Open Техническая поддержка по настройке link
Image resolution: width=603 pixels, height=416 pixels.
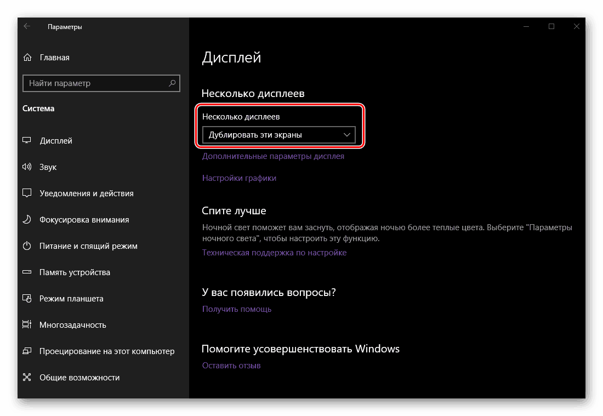coord(274,253)
